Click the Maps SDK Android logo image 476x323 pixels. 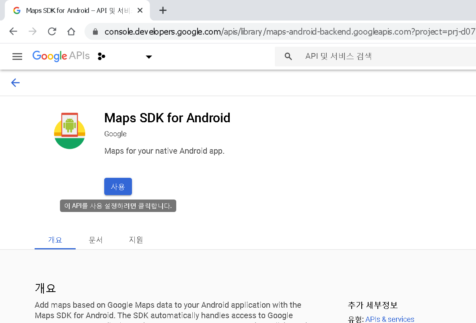70,131
